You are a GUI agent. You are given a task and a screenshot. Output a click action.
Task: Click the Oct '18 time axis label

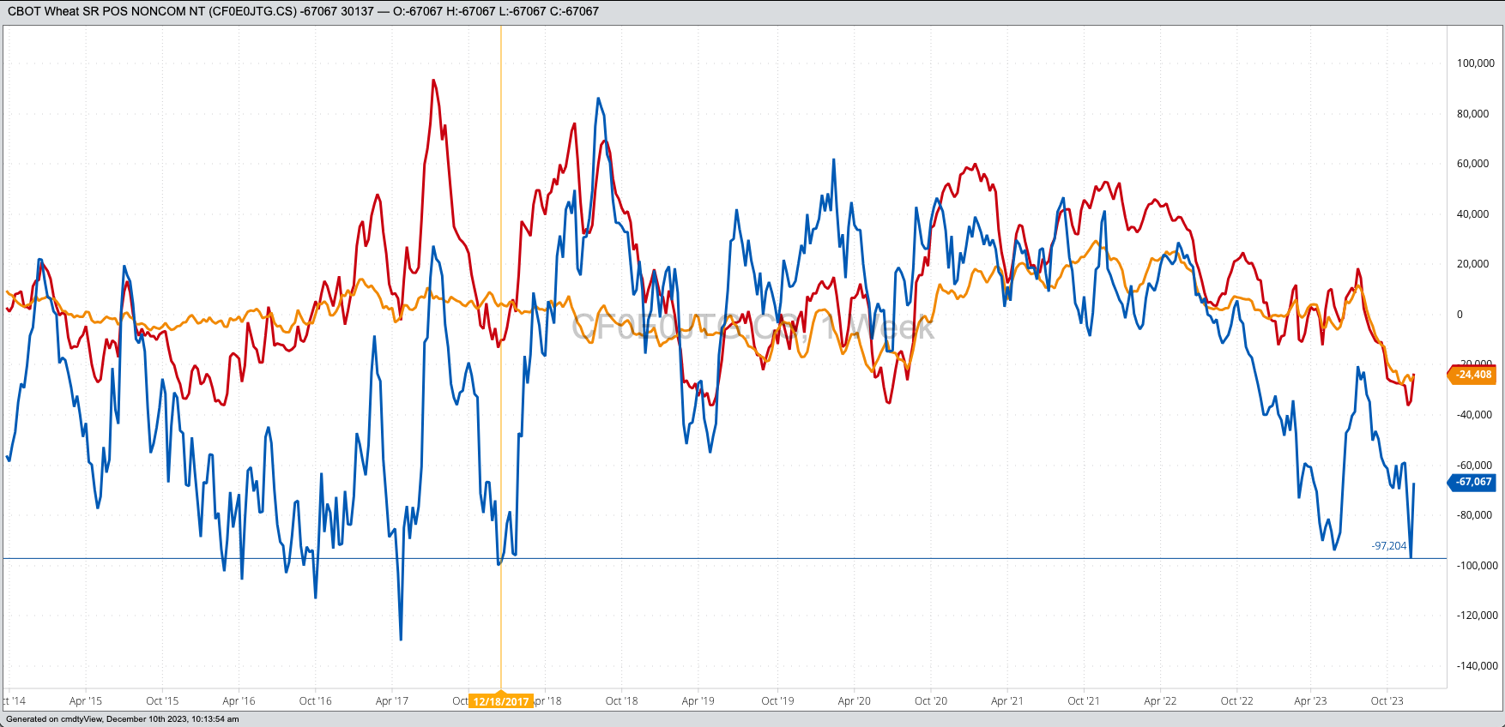pyautogui.click(x=621, y=701)
